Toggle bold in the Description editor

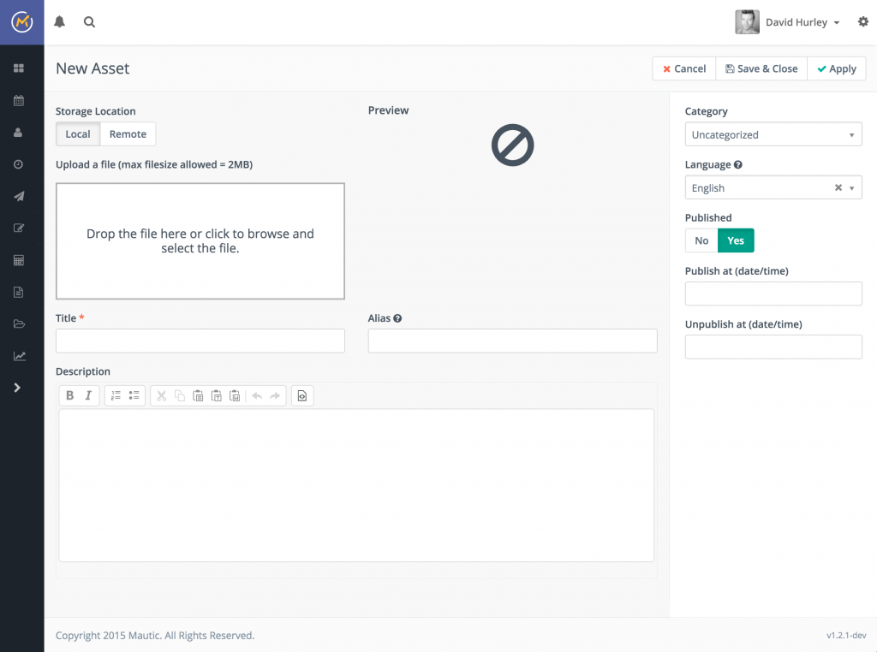70,395
